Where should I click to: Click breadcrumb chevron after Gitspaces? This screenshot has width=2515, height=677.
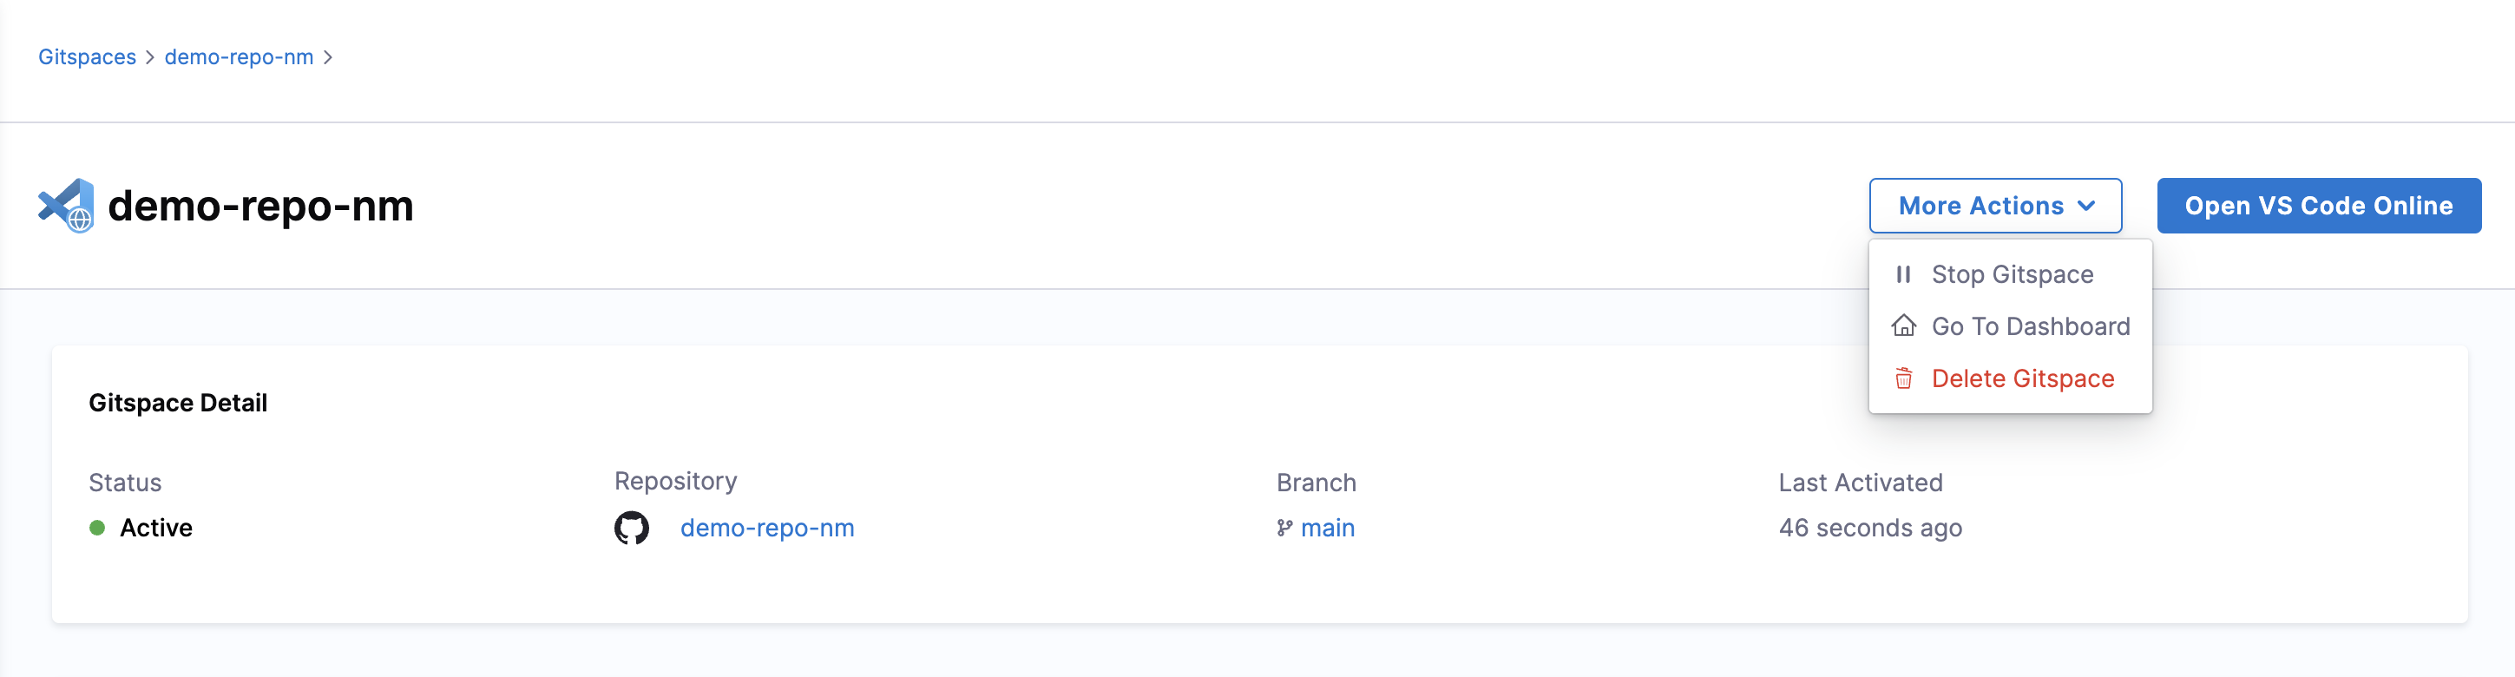[x=150, y=57]
